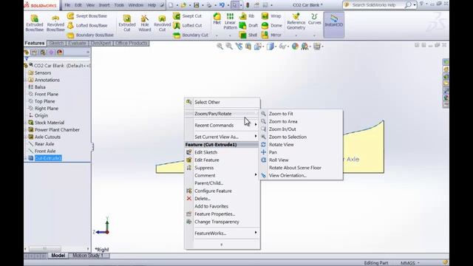The height and width of the screenshot is (266, 473).
Task: Select the Swept Boss/Base tool
Action: (x=87, y=16)
